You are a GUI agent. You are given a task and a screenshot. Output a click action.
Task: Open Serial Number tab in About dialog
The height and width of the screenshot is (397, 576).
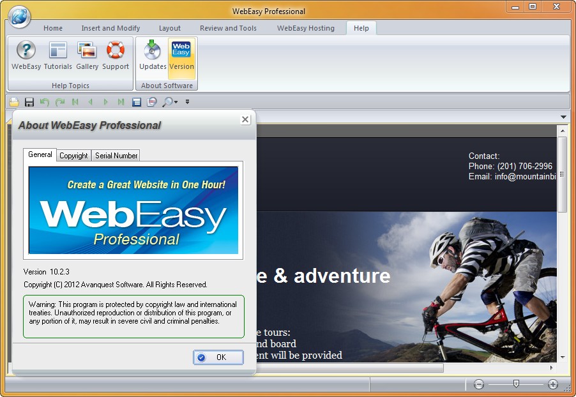(116, 156)
